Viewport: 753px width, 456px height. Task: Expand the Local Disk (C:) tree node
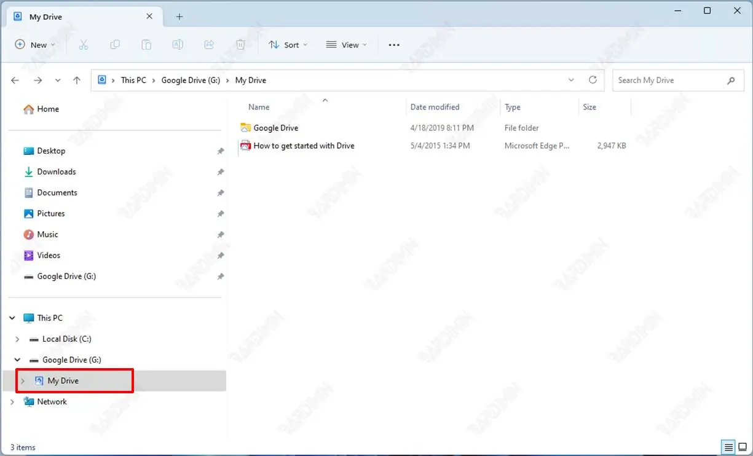pos(17,339)
